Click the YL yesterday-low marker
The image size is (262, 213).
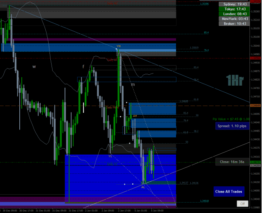(110, 156)
